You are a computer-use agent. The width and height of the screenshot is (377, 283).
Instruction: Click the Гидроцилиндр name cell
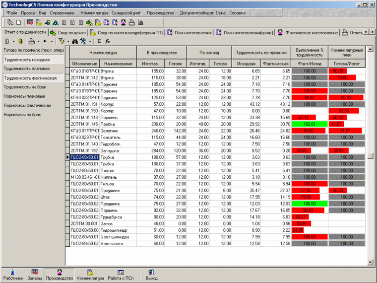(x=118, y=230)
